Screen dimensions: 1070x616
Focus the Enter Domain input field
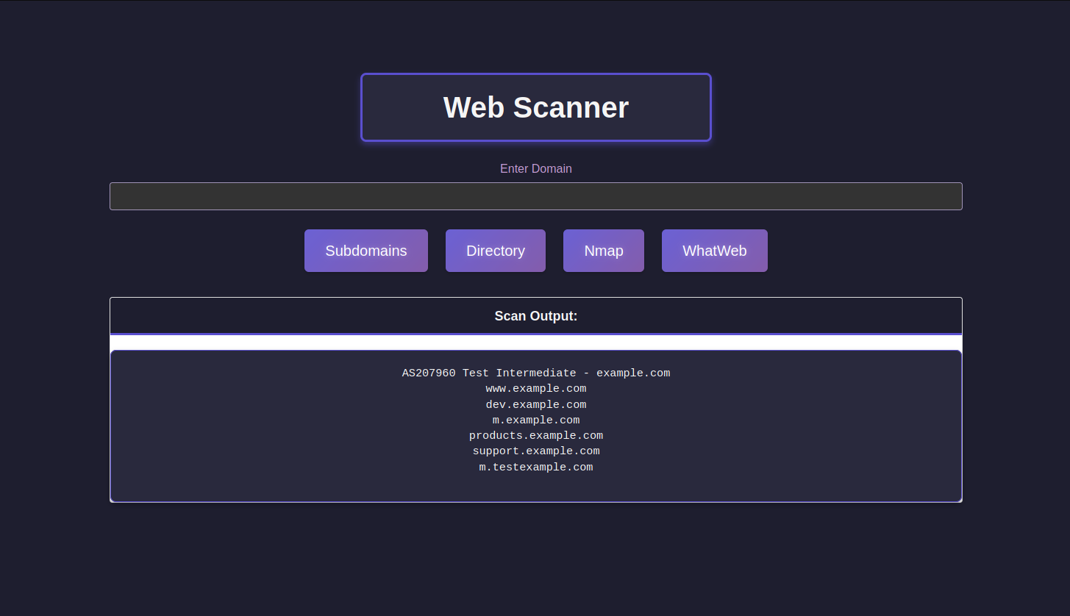coord(535,196)
